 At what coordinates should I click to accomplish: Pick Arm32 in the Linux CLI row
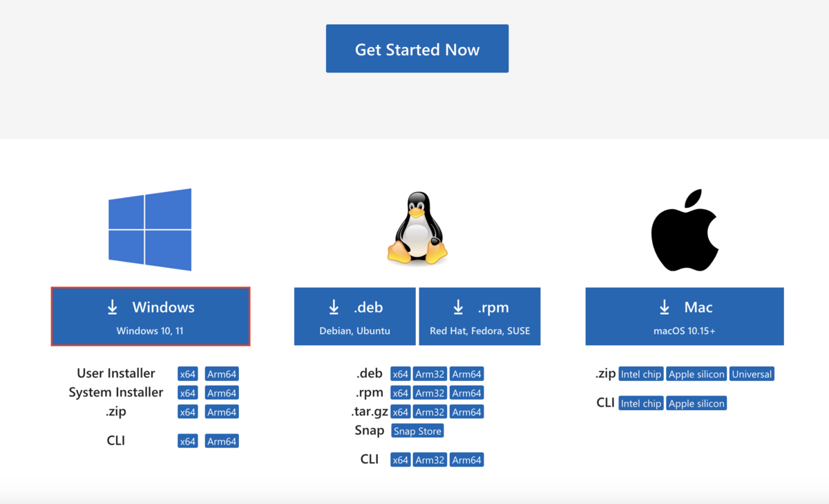click(x=430, y=460)
